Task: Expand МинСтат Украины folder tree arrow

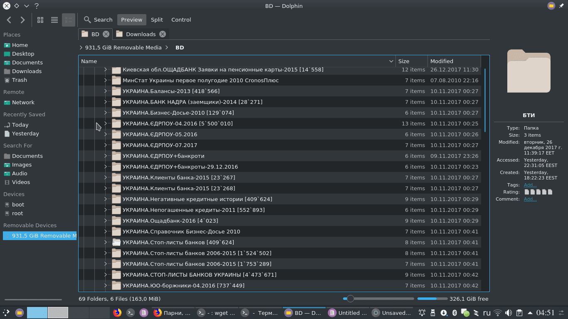Action: click(105, 80)
